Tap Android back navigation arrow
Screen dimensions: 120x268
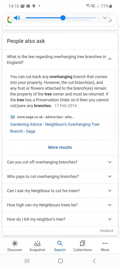(94, 261)
